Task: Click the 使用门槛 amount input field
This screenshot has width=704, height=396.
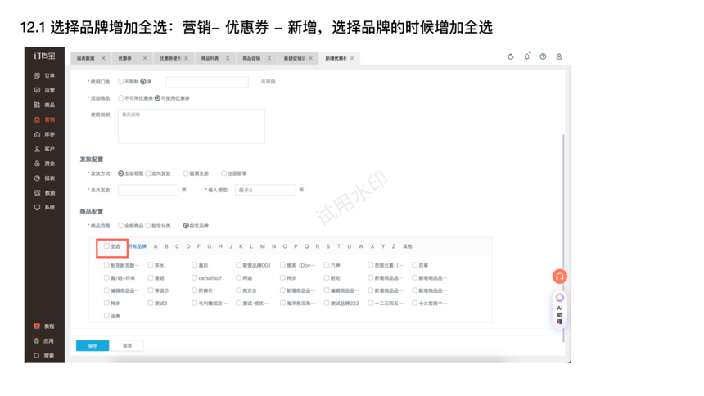Action: [x=207, y=82]
